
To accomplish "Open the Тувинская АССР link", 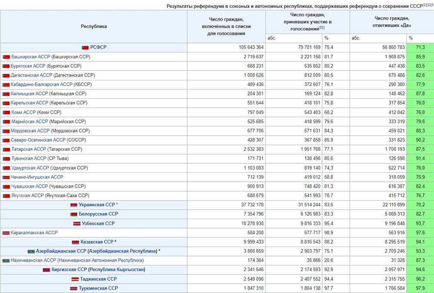I will pyautogui.click(x=29, y=159).
